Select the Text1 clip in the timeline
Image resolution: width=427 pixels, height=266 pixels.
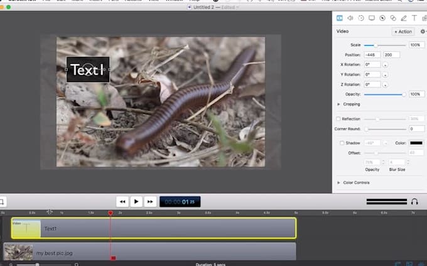154,228
